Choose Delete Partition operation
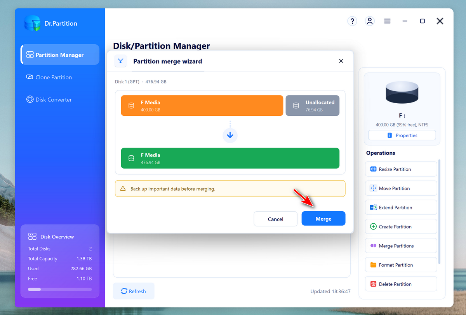 click(401, 284)
